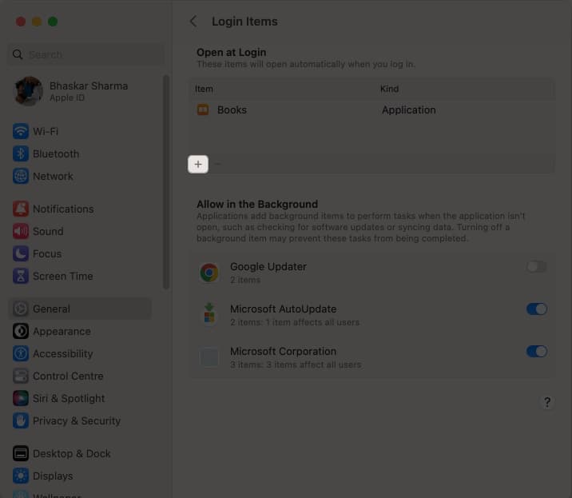572x498 pixels.
Task: Click the Appearance icon in sidebar
Action: (x=21, y=331)
